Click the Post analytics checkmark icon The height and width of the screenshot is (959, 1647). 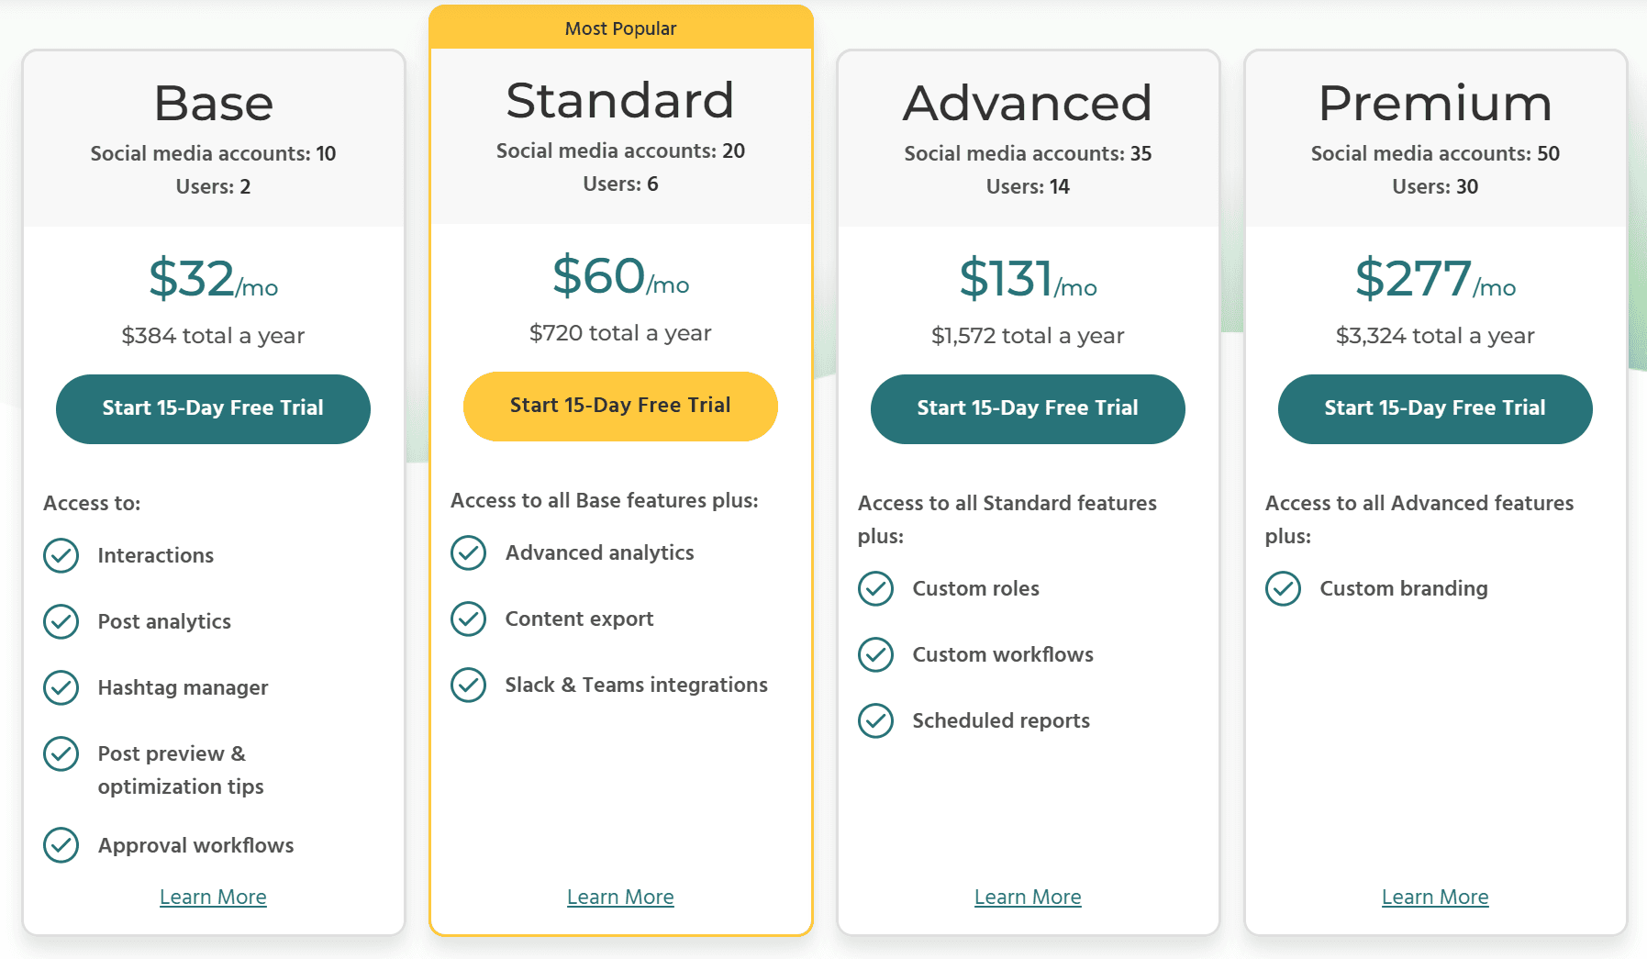point(61,621)
